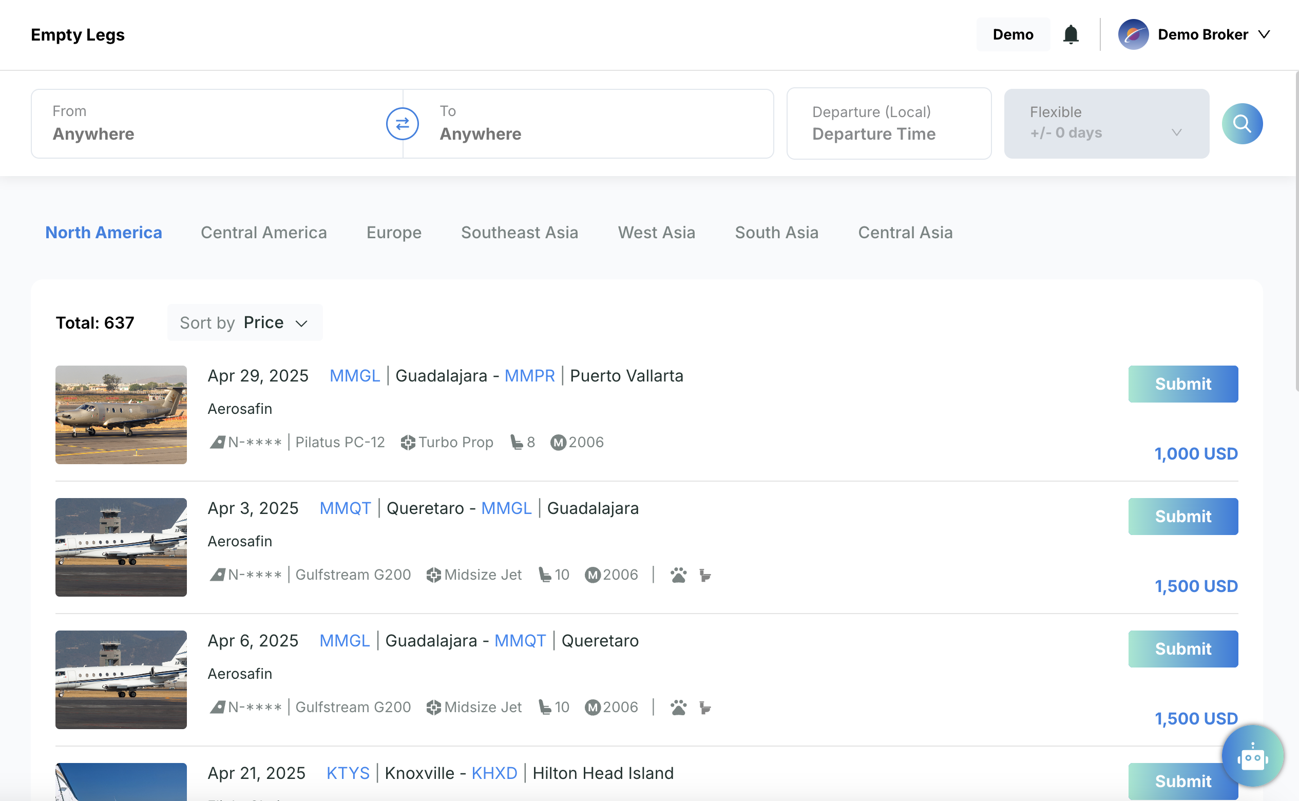Swap From and To locations
Viewport: 1299px width, 801px height.
pos(403,123)
